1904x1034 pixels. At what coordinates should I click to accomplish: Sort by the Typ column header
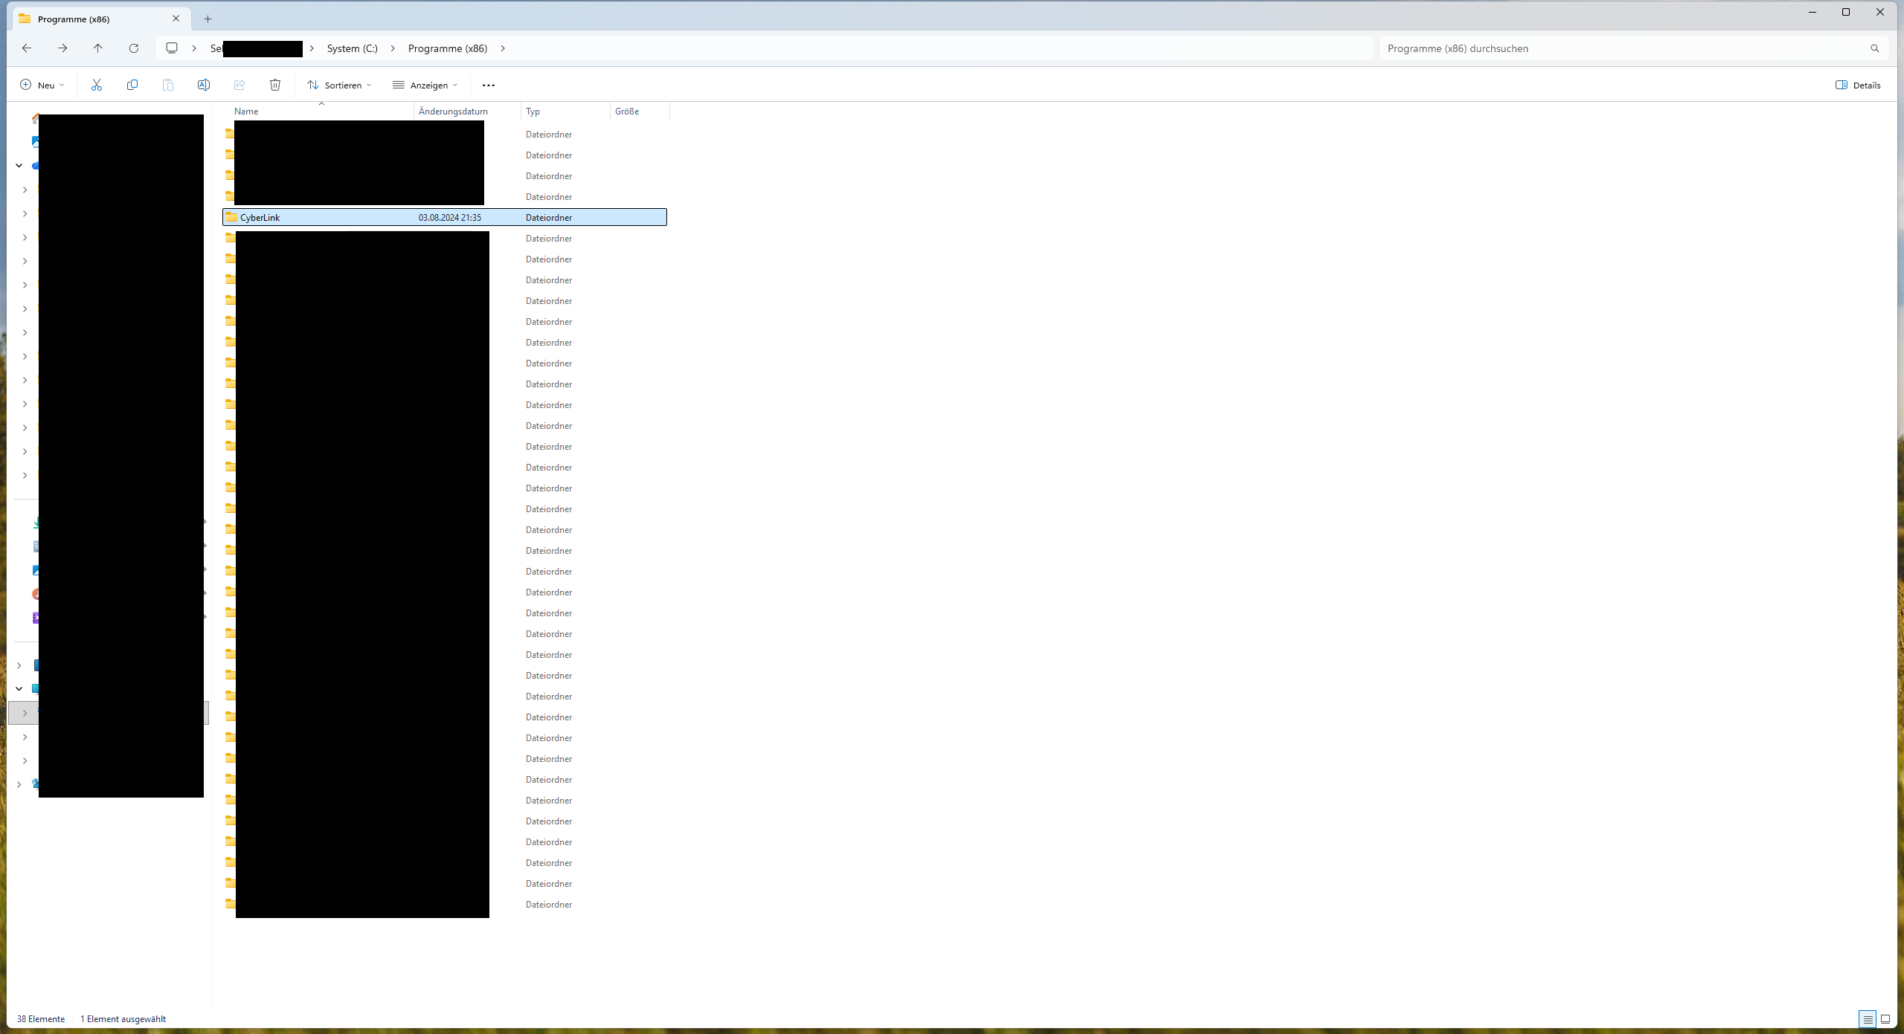click(565, 112)
